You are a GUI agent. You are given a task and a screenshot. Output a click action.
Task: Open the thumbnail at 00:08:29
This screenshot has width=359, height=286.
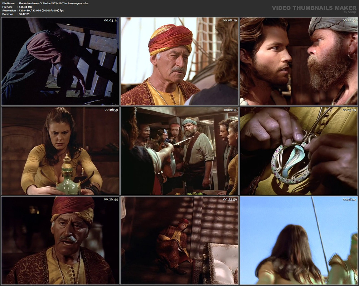[180, 61]
